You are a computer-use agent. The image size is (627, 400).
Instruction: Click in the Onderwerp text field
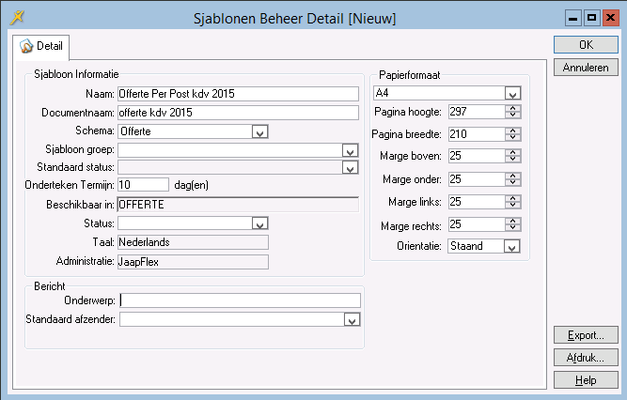tap(240, 301)
